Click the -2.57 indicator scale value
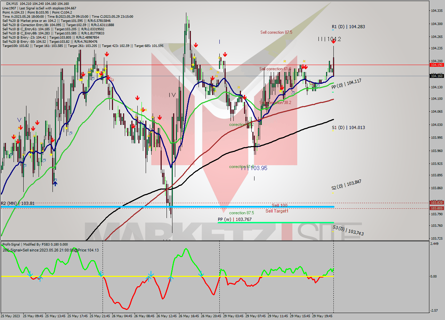The width and height of the screenshot is (445, 320). (435, 310)
